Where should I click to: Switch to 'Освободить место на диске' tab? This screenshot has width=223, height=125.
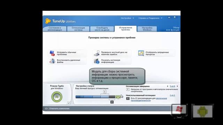point(102,29)
